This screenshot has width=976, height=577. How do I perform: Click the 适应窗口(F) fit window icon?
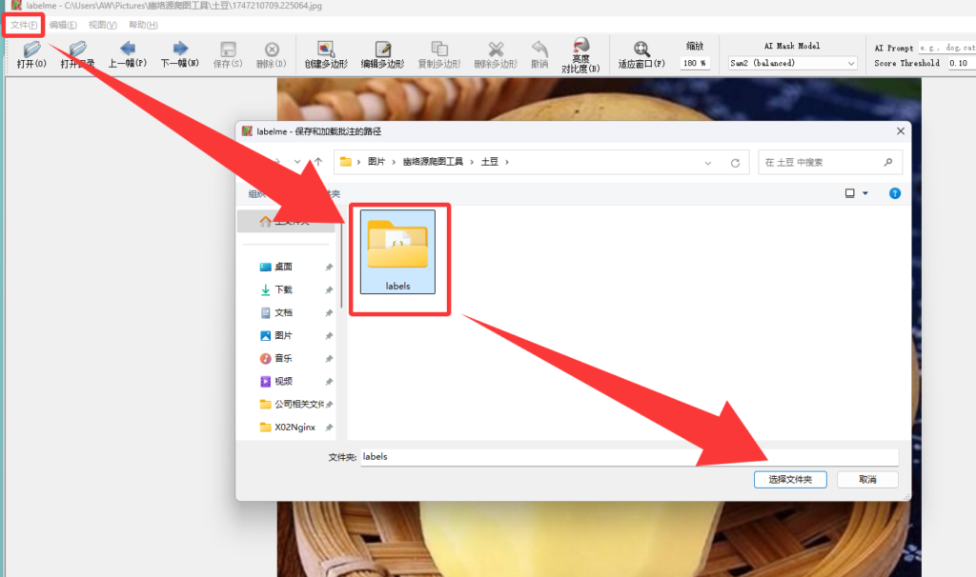click(641, 54)
